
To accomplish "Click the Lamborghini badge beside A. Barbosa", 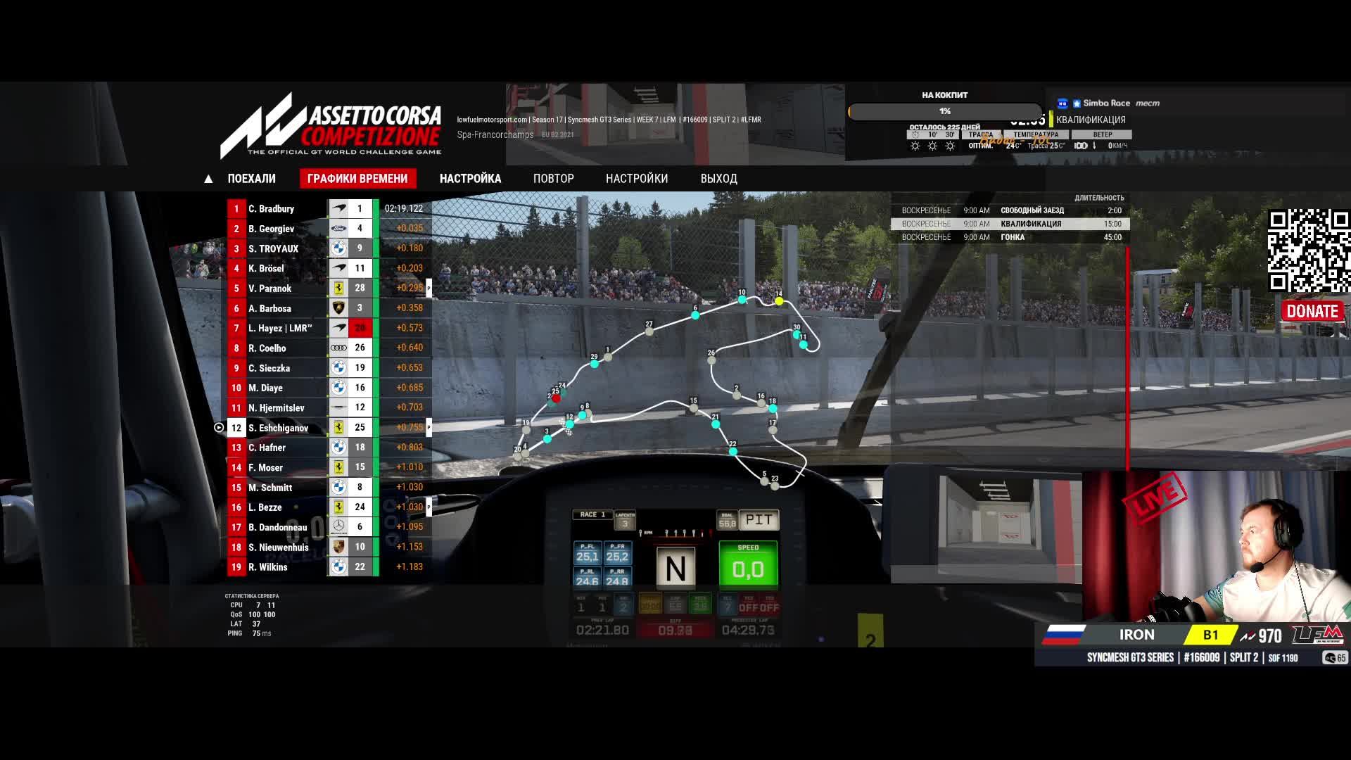I will (338, 308).
